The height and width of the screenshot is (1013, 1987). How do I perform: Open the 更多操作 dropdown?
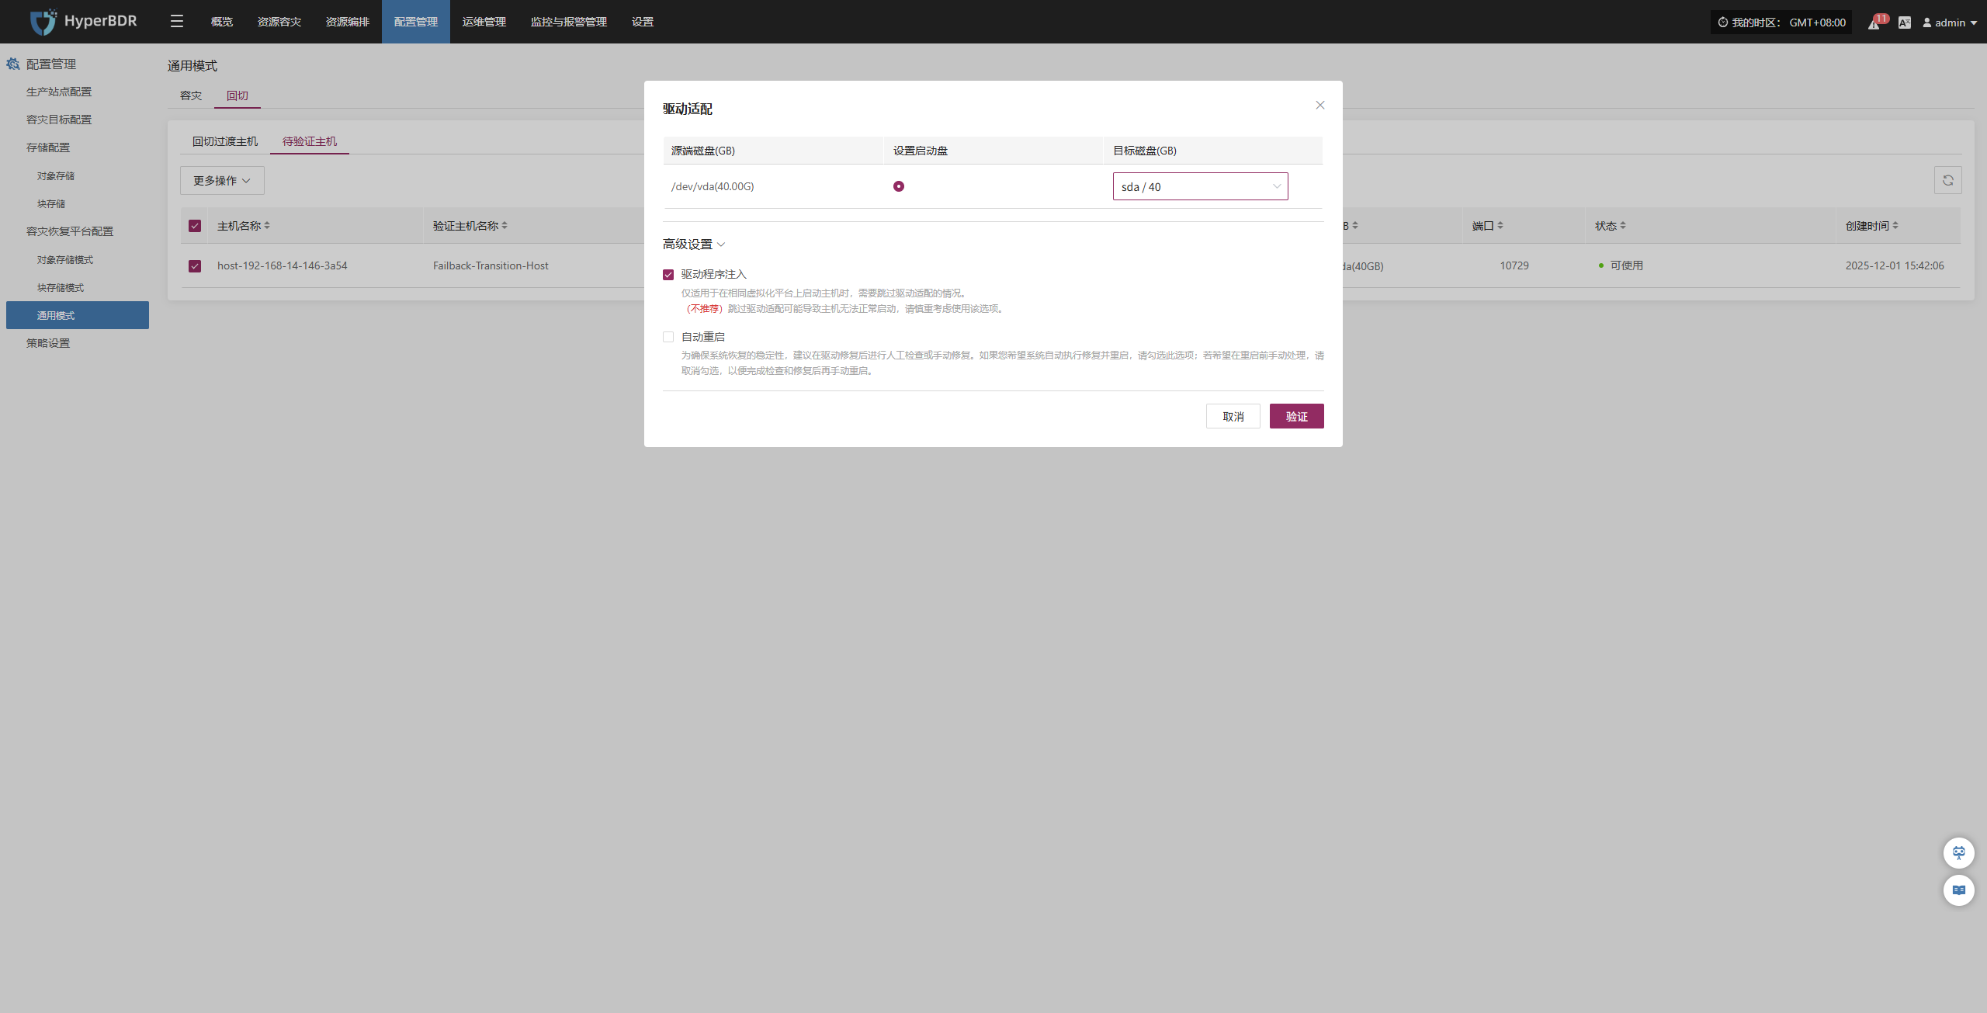pyautogui.click(x=222, y=180)
